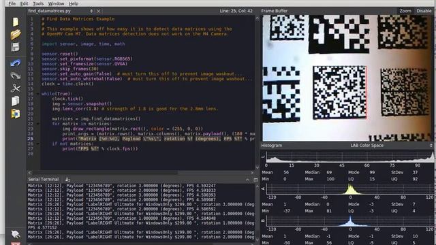Click the 'Frame Buffer' panel title
The width and height of the screenshot is (436, 245).
274,11
